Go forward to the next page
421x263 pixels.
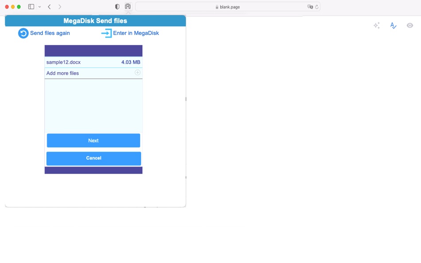(x=60, y=7)
